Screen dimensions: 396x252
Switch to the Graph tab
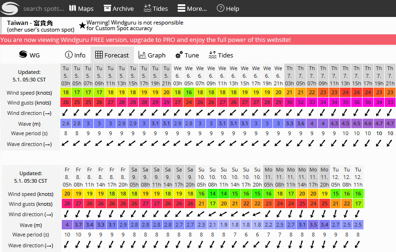(x=152, y=55)
